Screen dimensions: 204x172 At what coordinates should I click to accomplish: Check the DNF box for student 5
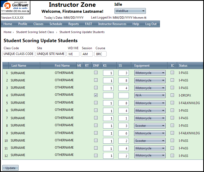click(x=96, y=103)
